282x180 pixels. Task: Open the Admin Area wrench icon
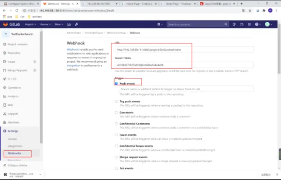pyautogui.click(x=76, y=24)
